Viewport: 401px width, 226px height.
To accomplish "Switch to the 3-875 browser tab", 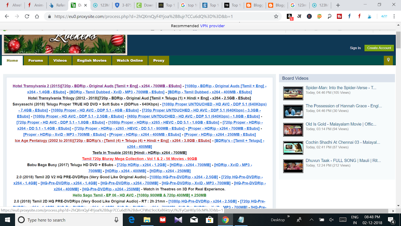I will point(123,5).
